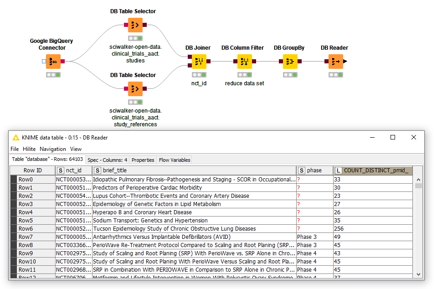Image resolution: width=437 pixels, height=289 pixels.
Task: Click 'Hyperapo B and Coronary Heart Disease' cell
Action: pyautogui.click(x=194, y=212)
